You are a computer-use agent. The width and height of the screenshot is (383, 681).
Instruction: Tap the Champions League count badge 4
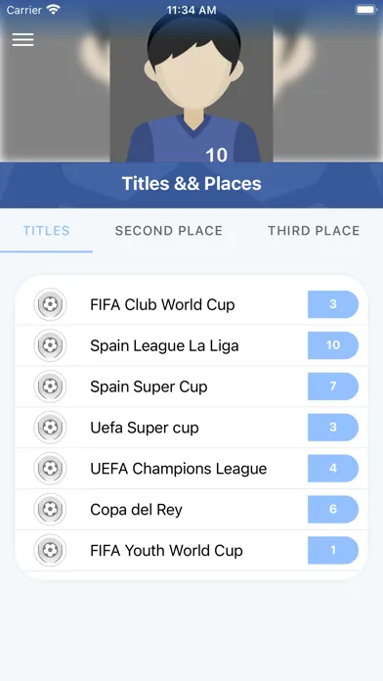[x=333, y=468]
